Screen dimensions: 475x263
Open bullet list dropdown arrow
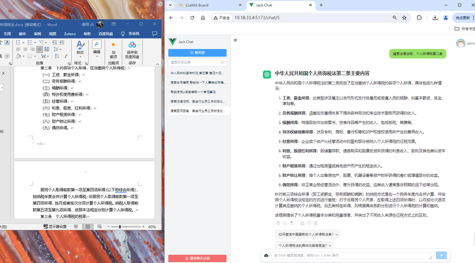(23, 43)
